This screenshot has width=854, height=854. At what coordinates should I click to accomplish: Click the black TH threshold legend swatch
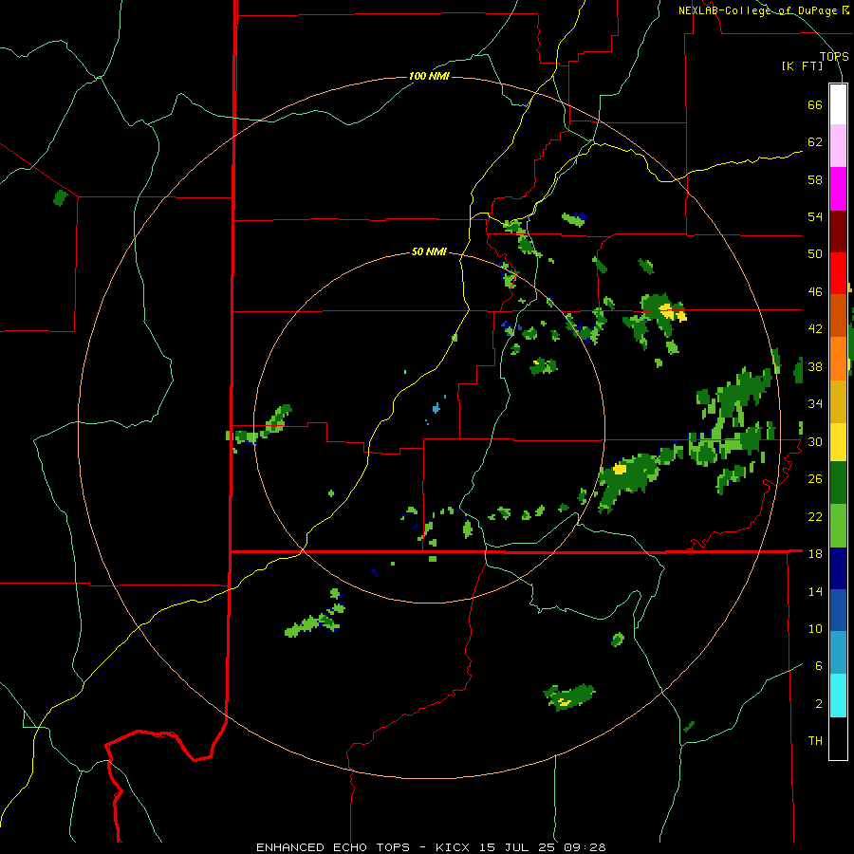(838, 738)
